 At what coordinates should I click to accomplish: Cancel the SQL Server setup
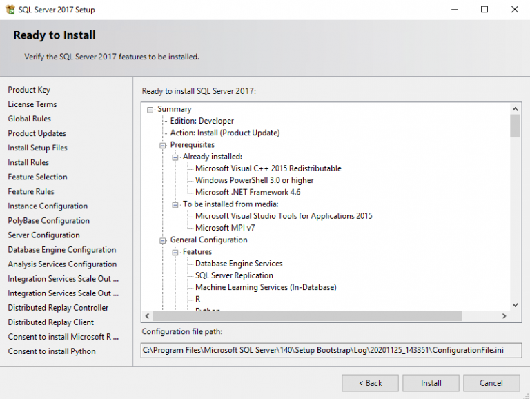491,383
